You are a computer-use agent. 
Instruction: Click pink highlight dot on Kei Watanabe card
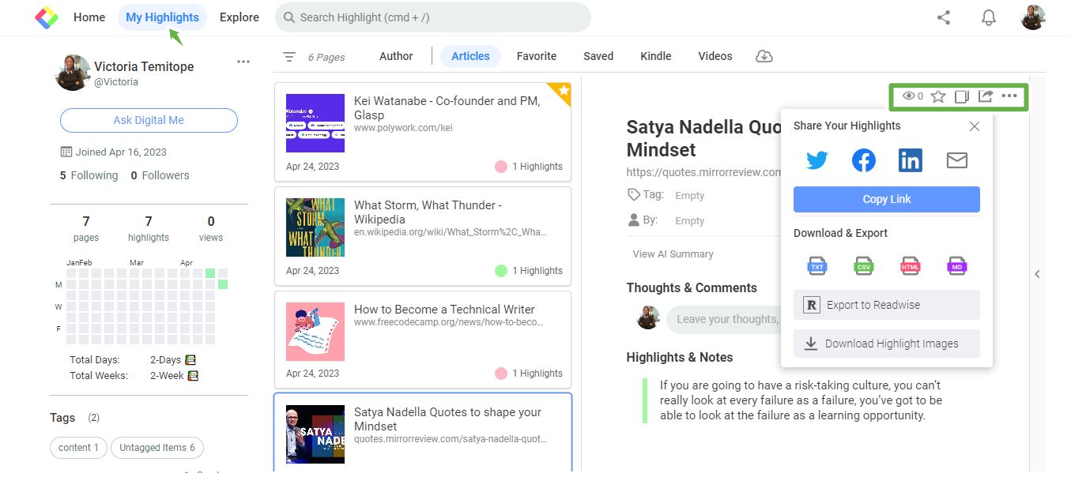coord(500,167)
